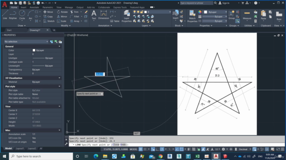Toggle lineweight display in status bar

point(189,149)
